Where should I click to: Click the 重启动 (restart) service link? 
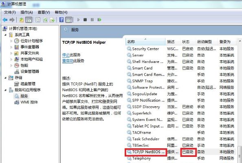[68, 61]
